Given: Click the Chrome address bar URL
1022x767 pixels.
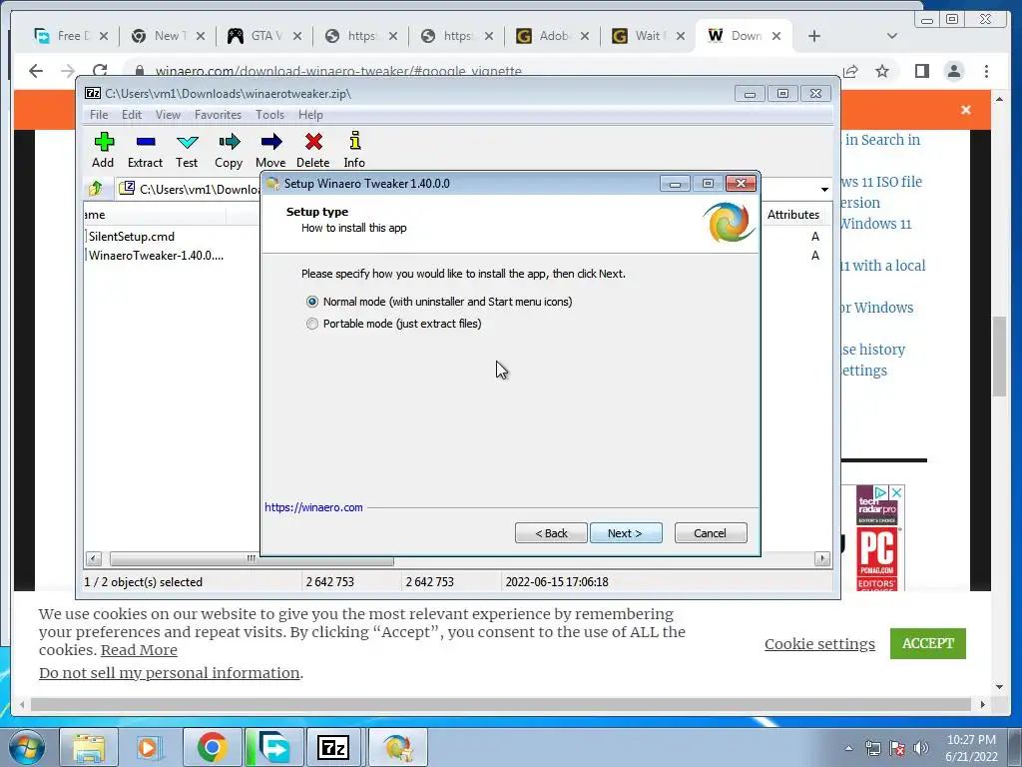Looking at the screenshot, I should pyautogui.click(x=338, y=71).
